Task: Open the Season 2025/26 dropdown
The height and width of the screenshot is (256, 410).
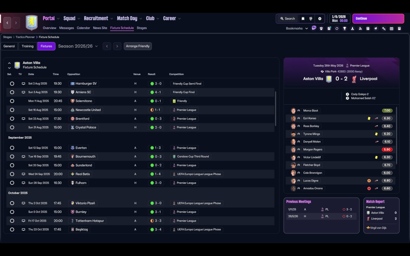Action: [x=78, y=46]
